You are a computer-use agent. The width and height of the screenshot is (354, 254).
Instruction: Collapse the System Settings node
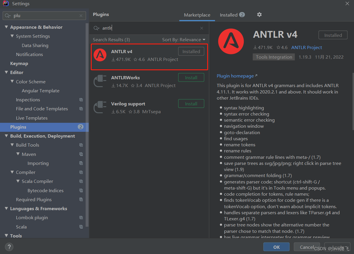pyautogui.click(x=12, y=36)
